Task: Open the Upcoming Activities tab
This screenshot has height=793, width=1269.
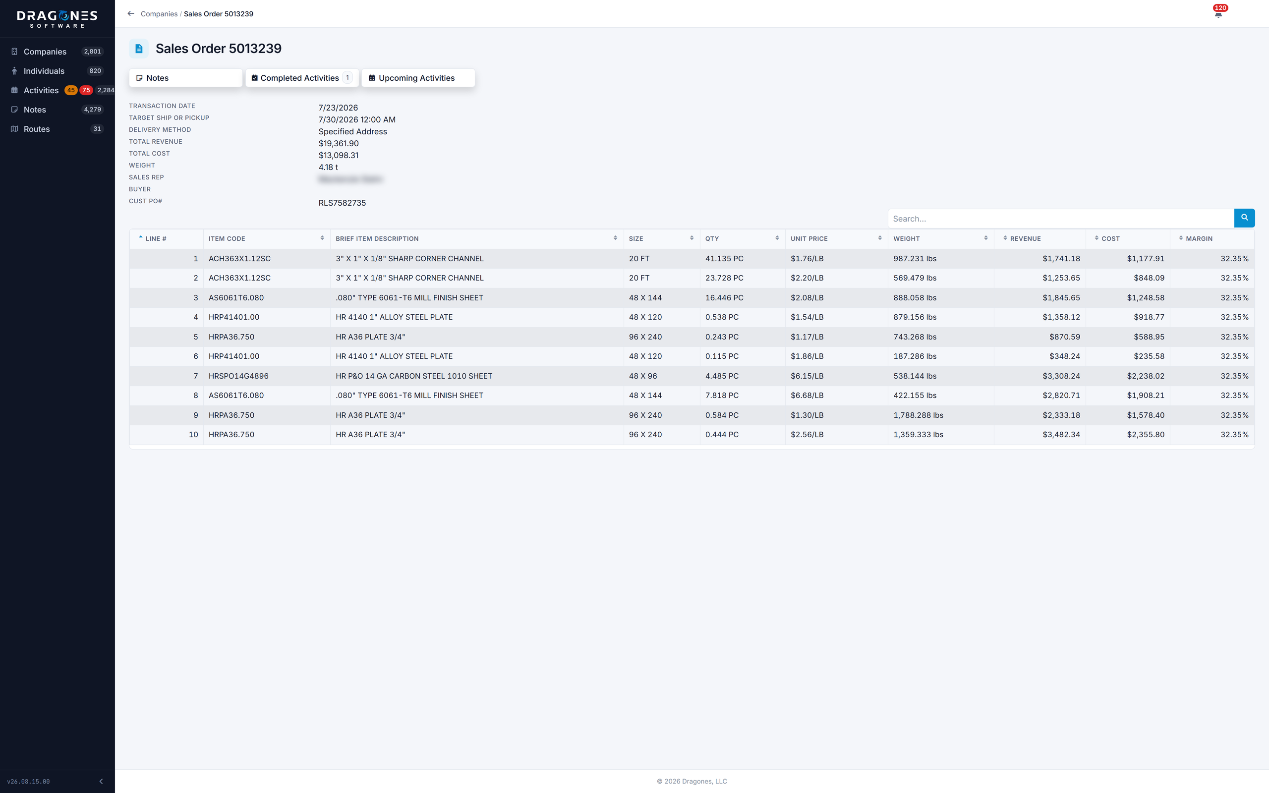Action: [x=418, y=78]
